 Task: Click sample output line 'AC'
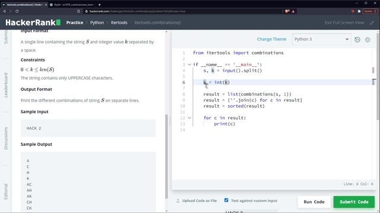(29, 185)
